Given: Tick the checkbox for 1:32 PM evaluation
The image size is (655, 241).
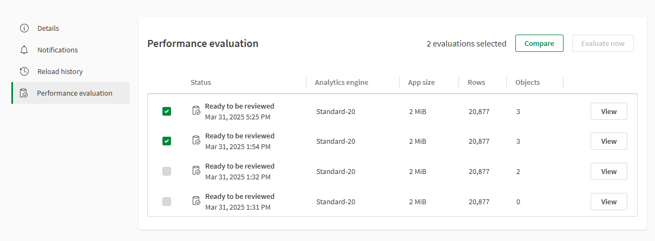Looking at the screenshot, I should pyautogui.click(x=167, y=171).
